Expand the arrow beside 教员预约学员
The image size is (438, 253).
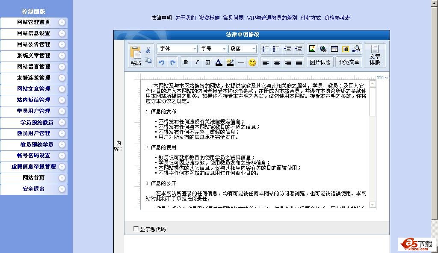[x=62, y=144]
